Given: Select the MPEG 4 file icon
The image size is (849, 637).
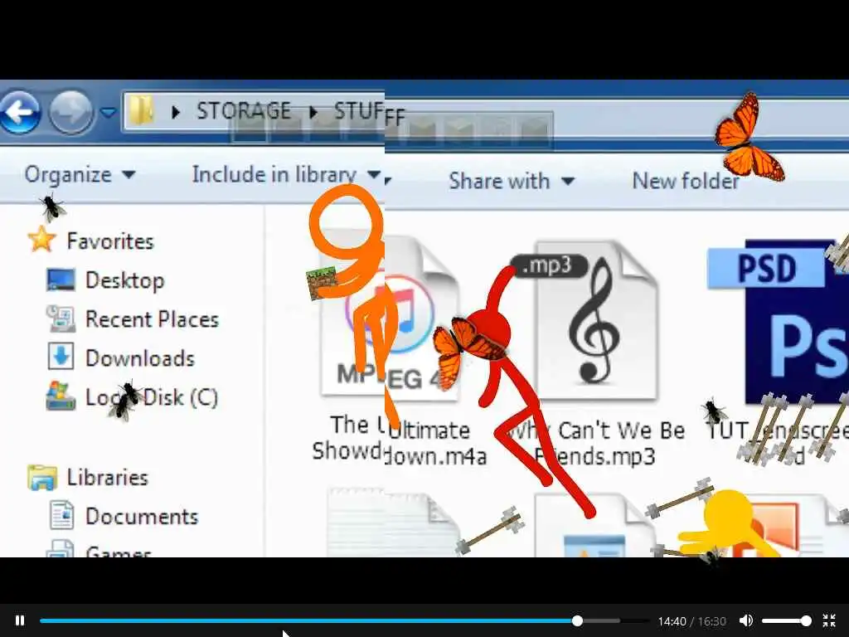Looking at the screenshot, I should 390,317.
